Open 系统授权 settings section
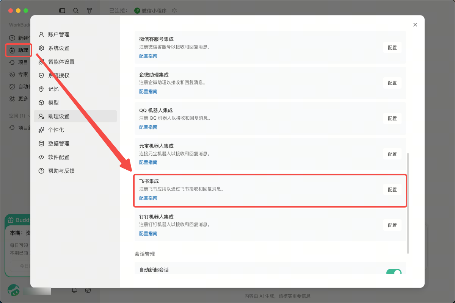This screenshot has height=303, width=455. [75, 75]
